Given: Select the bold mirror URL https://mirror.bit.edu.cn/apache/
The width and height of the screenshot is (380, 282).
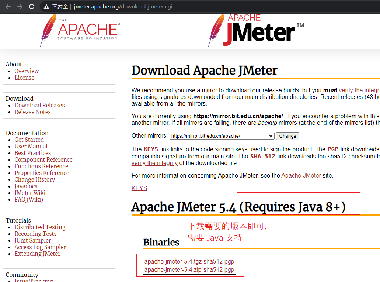Looking at the screenshot, I should coord(238,116).
